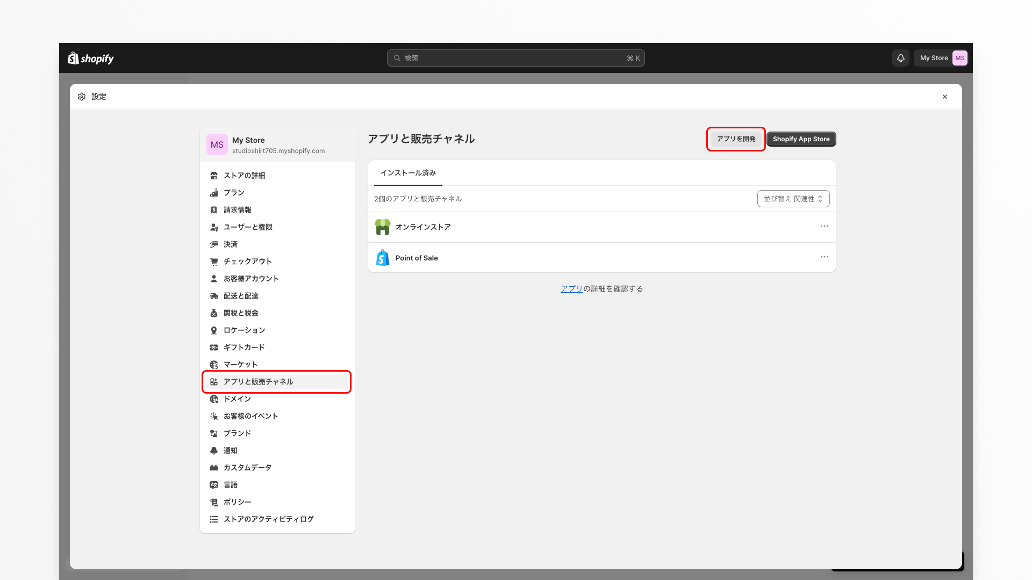Click the 請求情報 billing icon
Image resolution: width=1032 pixels, height=580 pixels.
point(214,210)
